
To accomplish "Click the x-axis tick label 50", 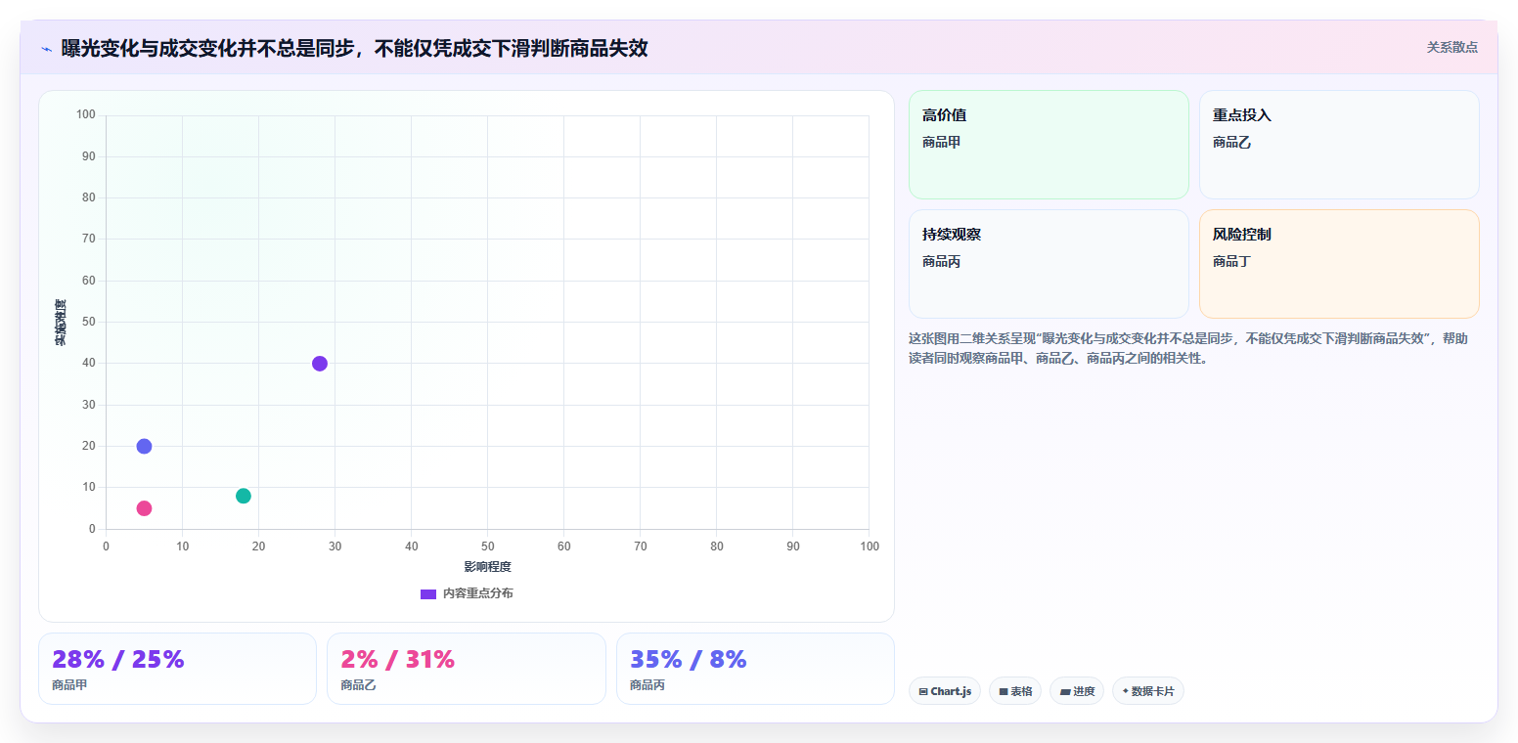I will 487,546.
